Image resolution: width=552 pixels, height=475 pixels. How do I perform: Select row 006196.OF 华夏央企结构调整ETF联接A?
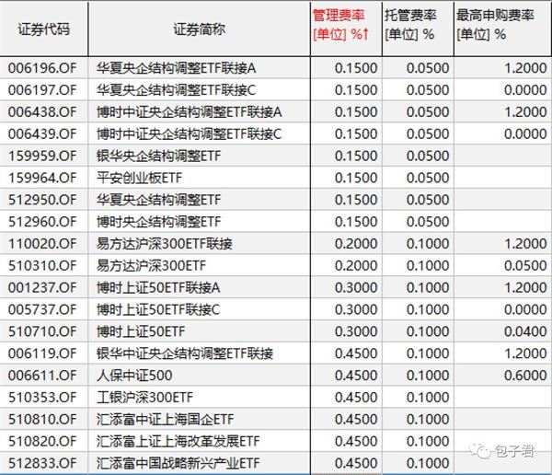pyautogui.click(x=276, y=68)
